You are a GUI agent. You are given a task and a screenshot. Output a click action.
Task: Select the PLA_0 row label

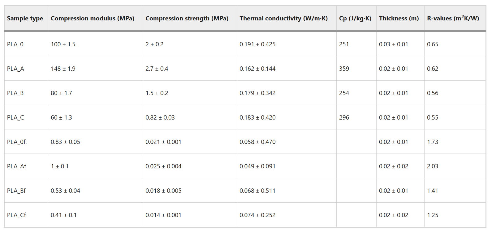15,44
